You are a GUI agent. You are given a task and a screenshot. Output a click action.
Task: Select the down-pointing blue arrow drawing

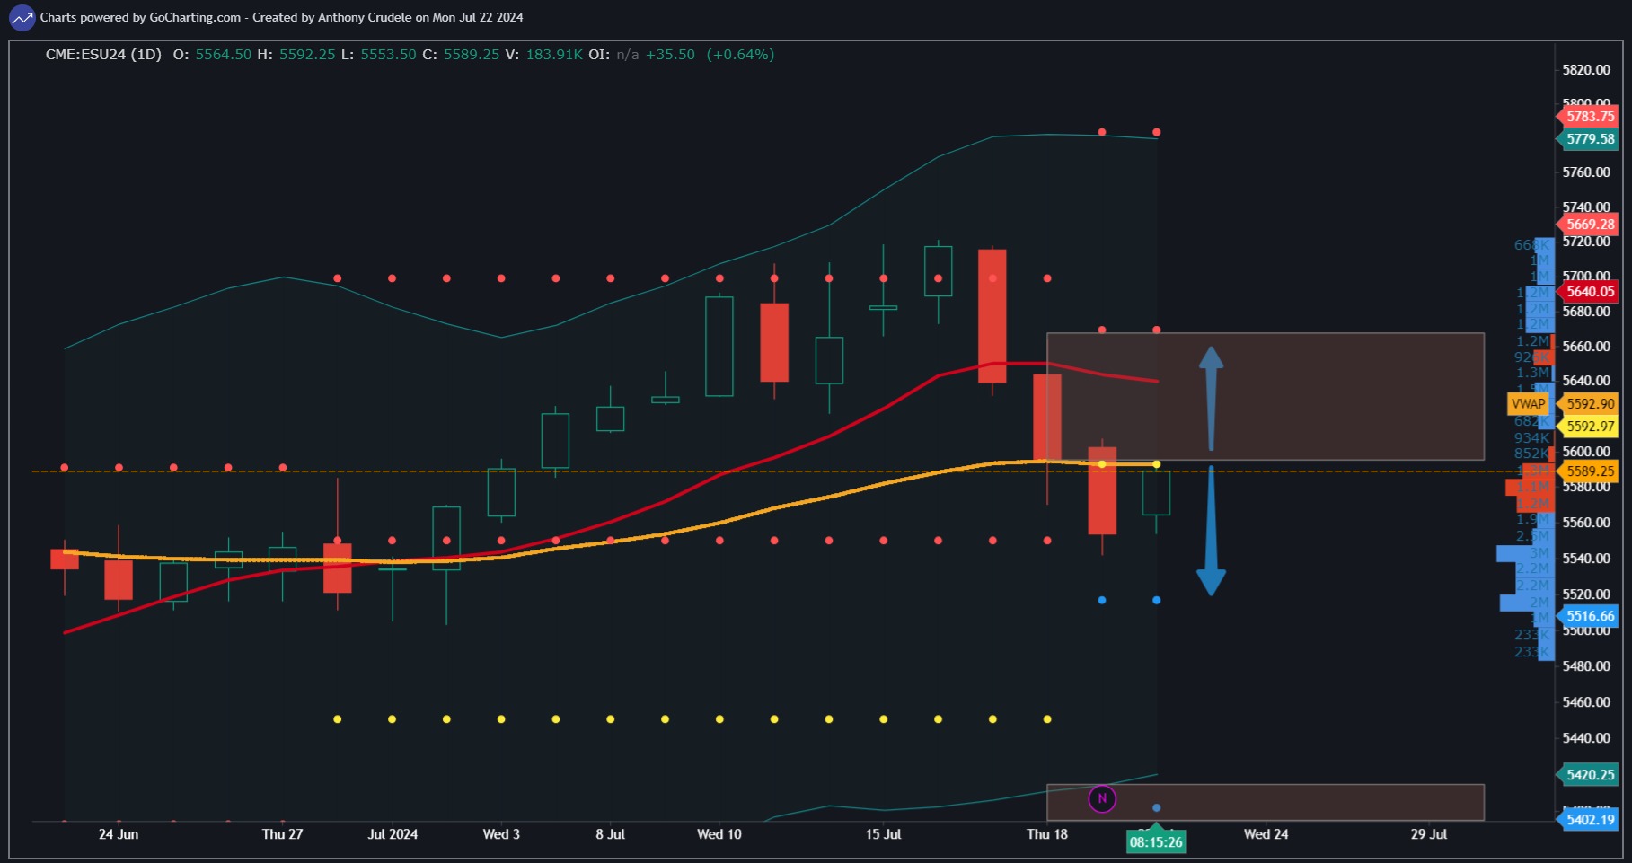pos(1211,531)
